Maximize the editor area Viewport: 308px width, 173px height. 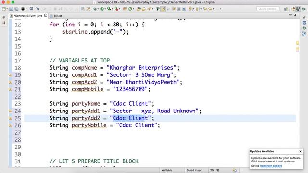point(295,15)
